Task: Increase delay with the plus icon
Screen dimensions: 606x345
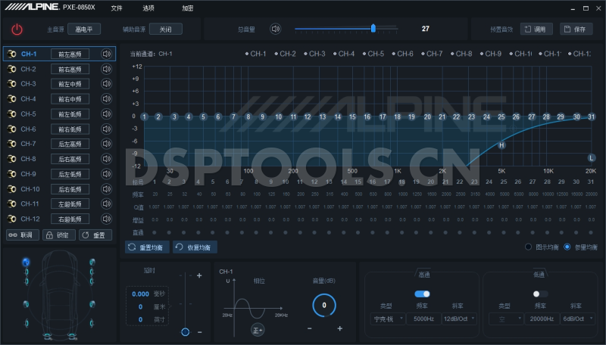Action: tap(199, 275)
